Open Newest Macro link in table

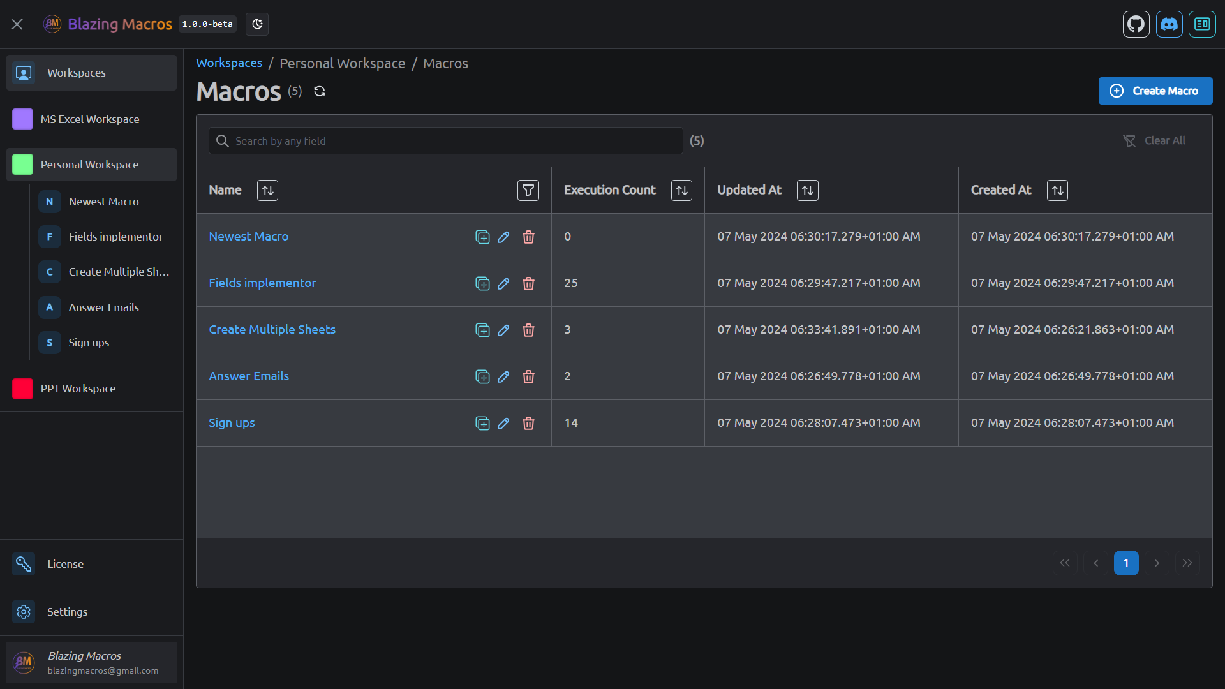(x=249, y=237)
